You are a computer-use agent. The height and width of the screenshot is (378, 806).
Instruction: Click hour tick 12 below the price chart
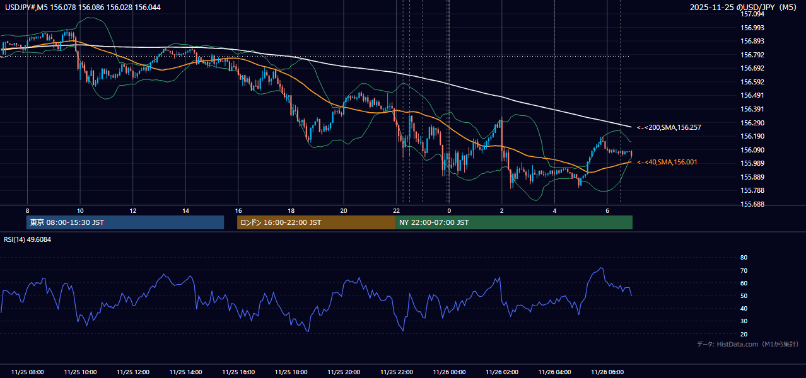tap(132, 210)
